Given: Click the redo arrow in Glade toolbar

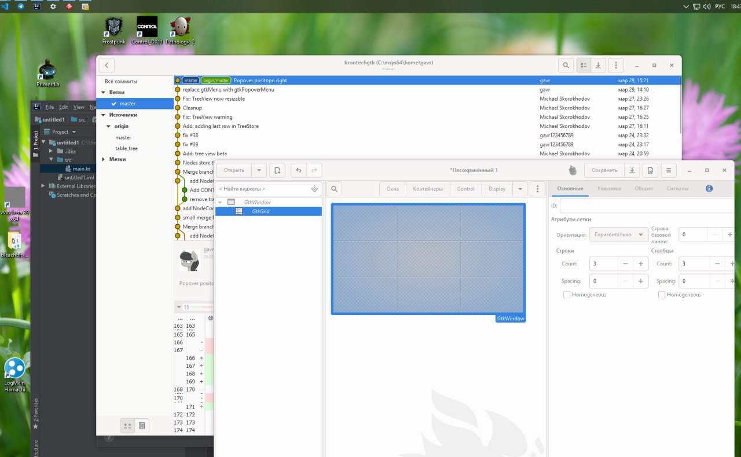Looking at the screenshot, I should pyautogui.click(x=314, y=170).
